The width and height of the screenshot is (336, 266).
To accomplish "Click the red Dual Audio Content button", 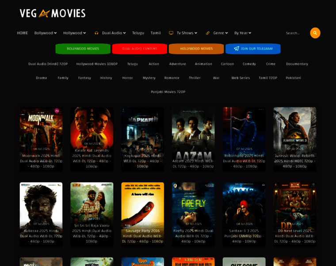I will click(140, 49).
